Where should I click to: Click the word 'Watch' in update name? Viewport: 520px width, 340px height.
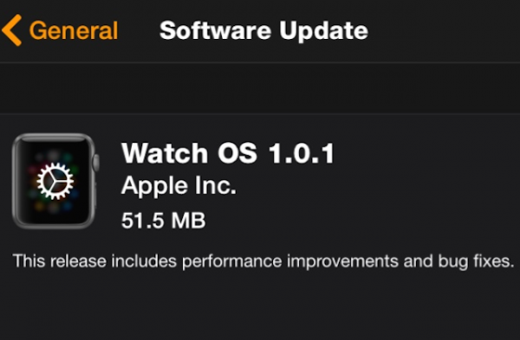pos(165,153)
